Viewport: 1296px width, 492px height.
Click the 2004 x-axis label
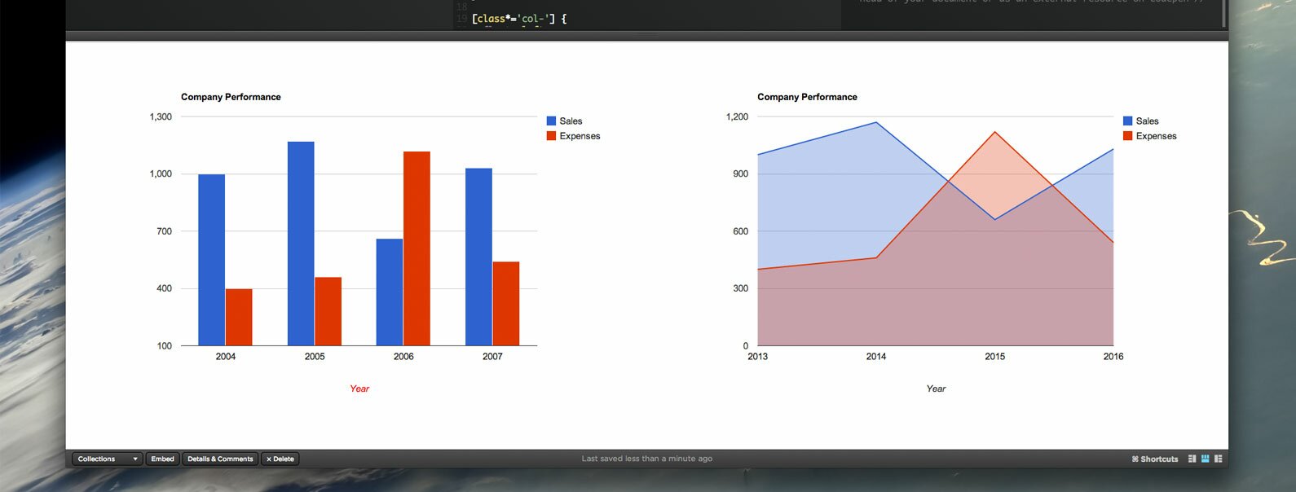click(x=226, y=357)
